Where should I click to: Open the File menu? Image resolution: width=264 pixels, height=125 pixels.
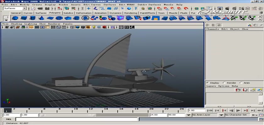tap(4, 5)
